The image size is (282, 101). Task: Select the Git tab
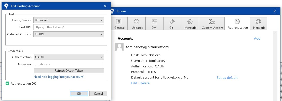point(172,24)
